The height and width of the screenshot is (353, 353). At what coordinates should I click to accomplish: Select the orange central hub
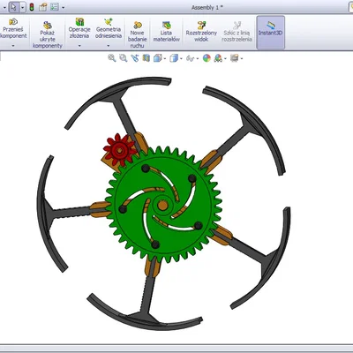click(162, 205)
